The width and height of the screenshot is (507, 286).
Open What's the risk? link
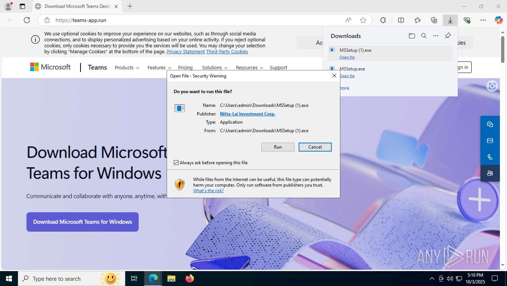click(208, 191)
